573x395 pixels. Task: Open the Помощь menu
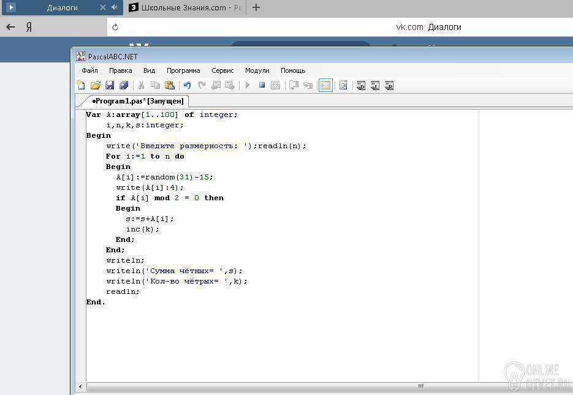click(293, 70)
